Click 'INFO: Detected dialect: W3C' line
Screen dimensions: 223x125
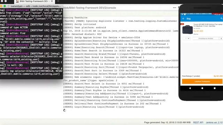pyautogui.click(x=82, y=34)
